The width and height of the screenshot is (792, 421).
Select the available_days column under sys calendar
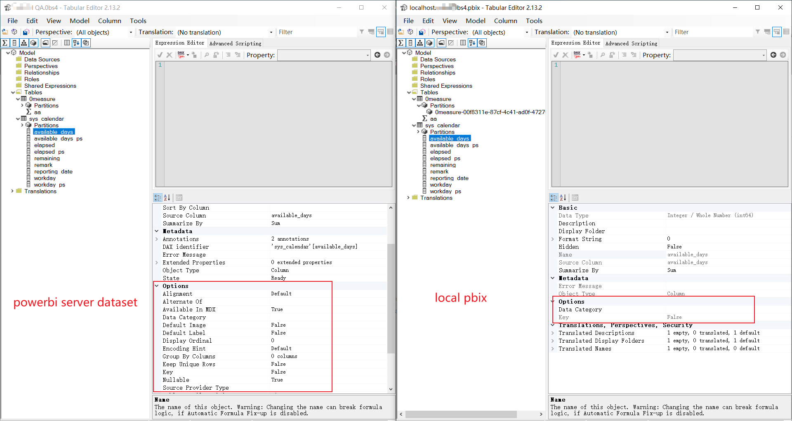54,132
